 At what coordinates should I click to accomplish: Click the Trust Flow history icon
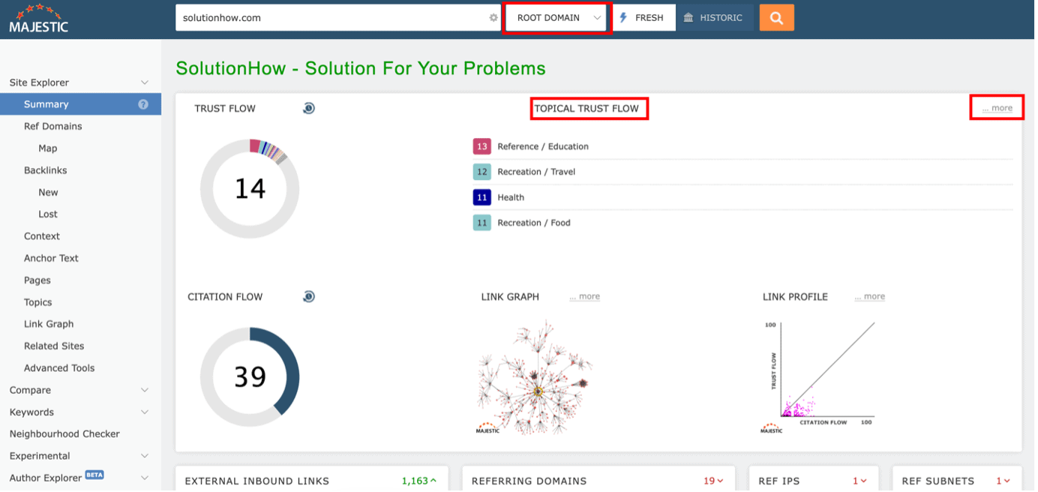point(308,109)
